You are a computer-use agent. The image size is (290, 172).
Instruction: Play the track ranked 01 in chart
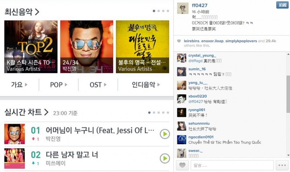click(x=165, y=134)
